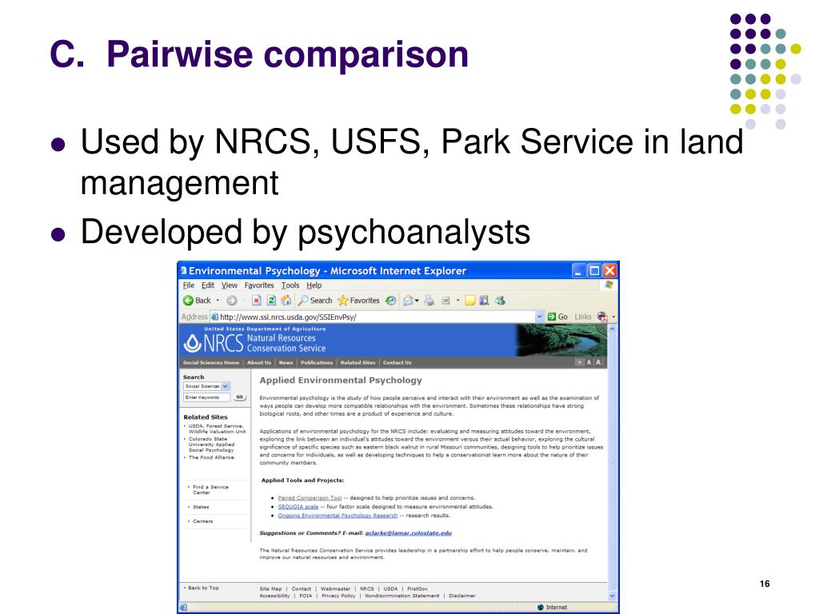Open the Research books icon
819x614 pixels.
[x=484, y=301]
